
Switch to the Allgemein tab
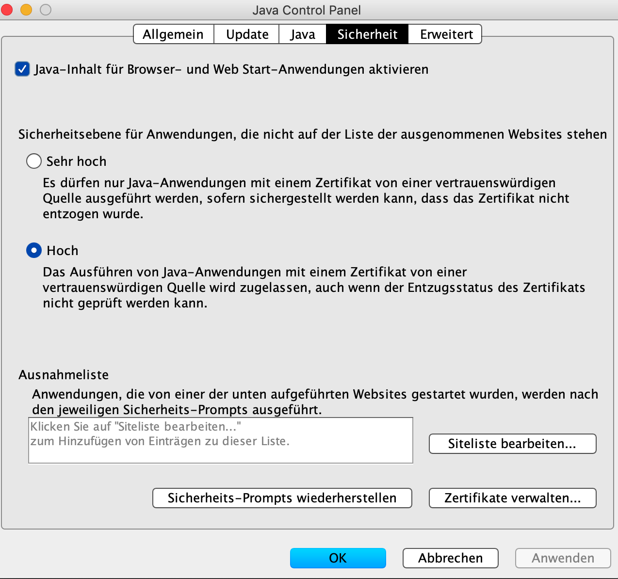click(173, 34)
